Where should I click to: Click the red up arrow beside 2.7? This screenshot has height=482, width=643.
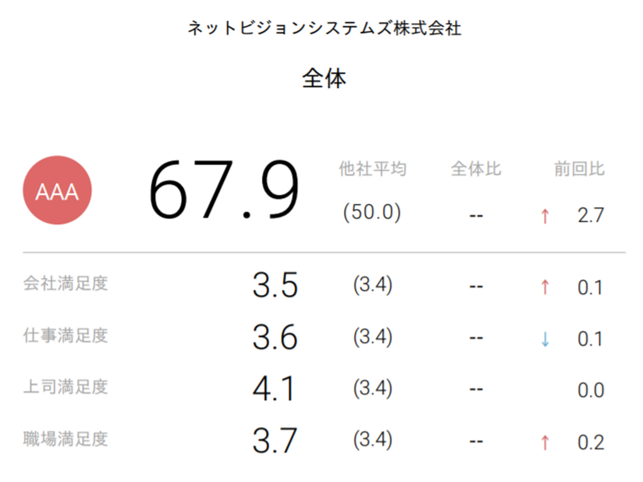(x=545, y=216)
